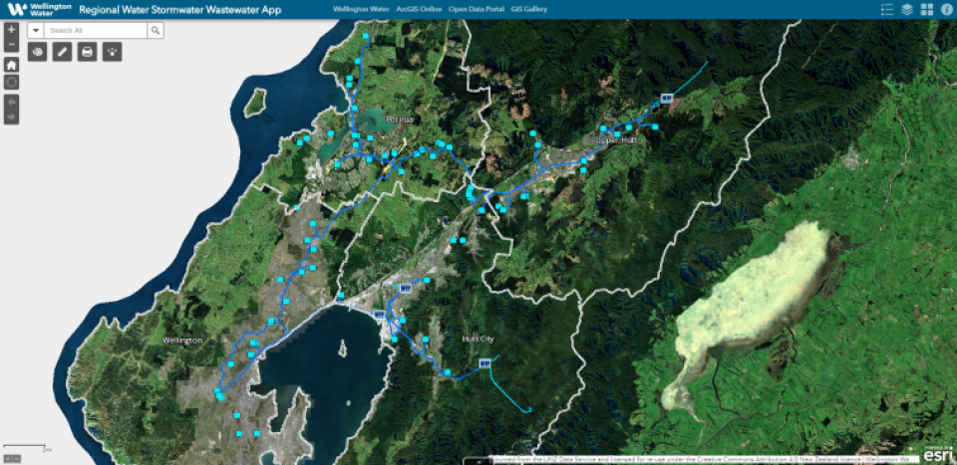Open the network trace widget after Print
Image resolution: width=957 pixels, height=465 pixels.
[x=113, y=52]
